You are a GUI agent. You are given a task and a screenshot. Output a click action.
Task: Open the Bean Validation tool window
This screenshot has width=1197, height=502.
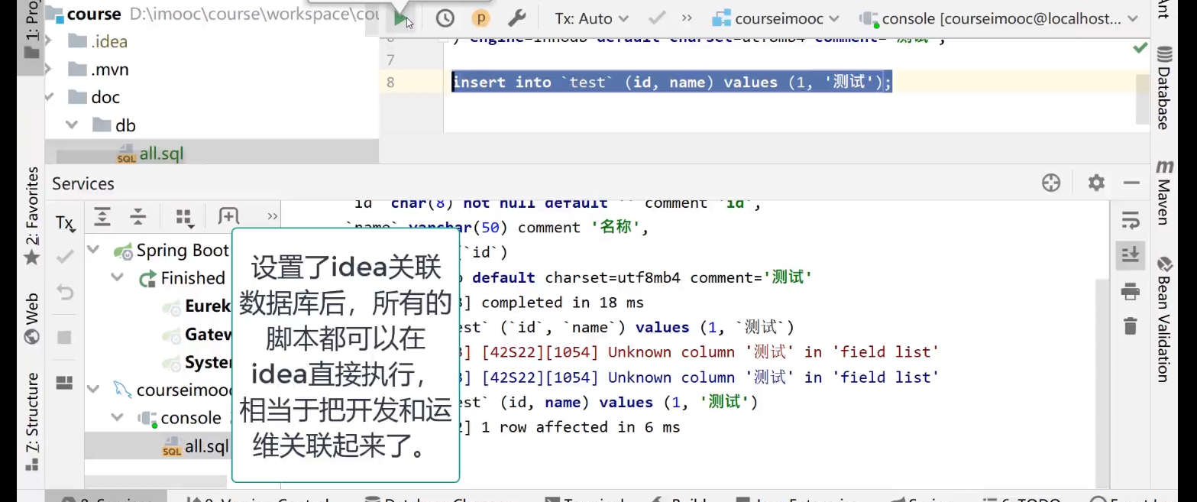1164,319
